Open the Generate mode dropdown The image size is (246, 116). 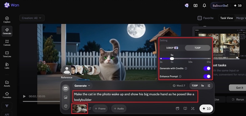coord(82,86)
